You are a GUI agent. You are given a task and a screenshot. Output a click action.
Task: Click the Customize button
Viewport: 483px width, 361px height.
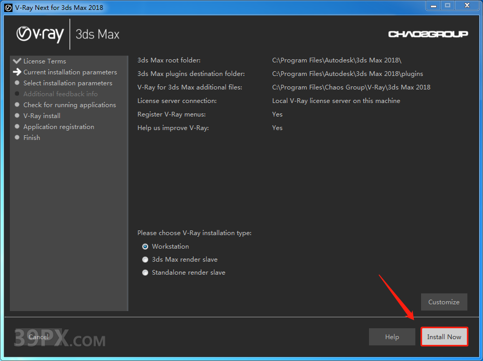pyautogui.click(x=444, y=302)
